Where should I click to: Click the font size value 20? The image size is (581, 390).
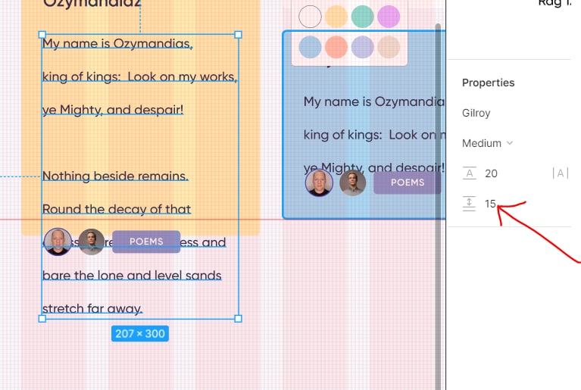tap(491, 173)
